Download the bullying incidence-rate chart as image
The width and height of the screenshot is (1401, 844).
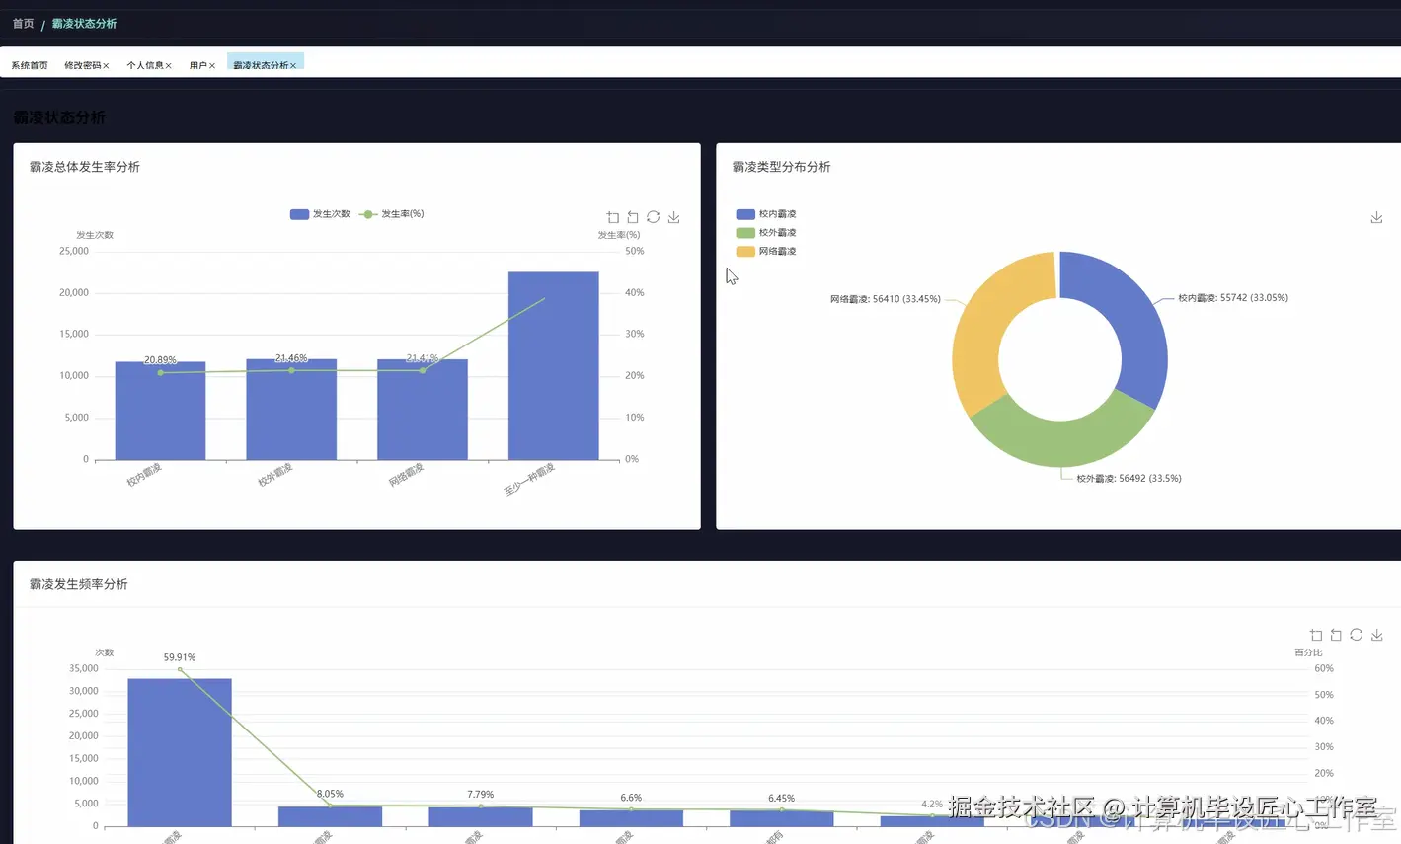click(673, 217)
